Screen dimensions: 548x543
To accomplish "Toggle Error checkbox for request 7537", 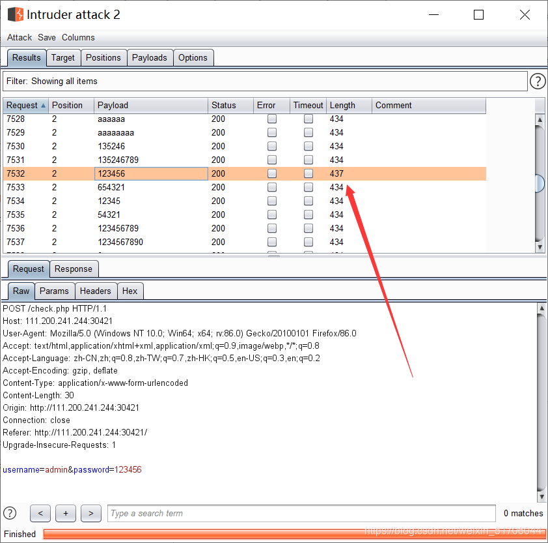I will (272, 242).
